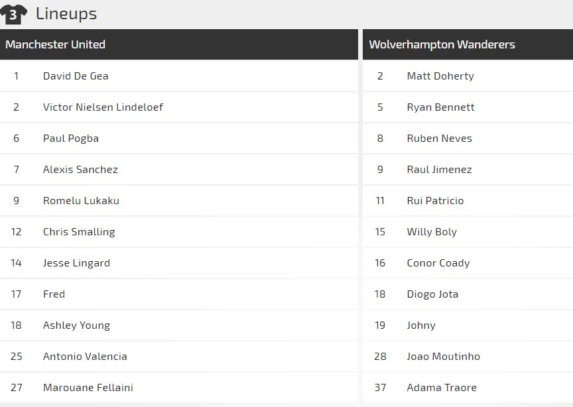Click the Lineups section heading
The image size is (573, 407).
click(66, 13)
